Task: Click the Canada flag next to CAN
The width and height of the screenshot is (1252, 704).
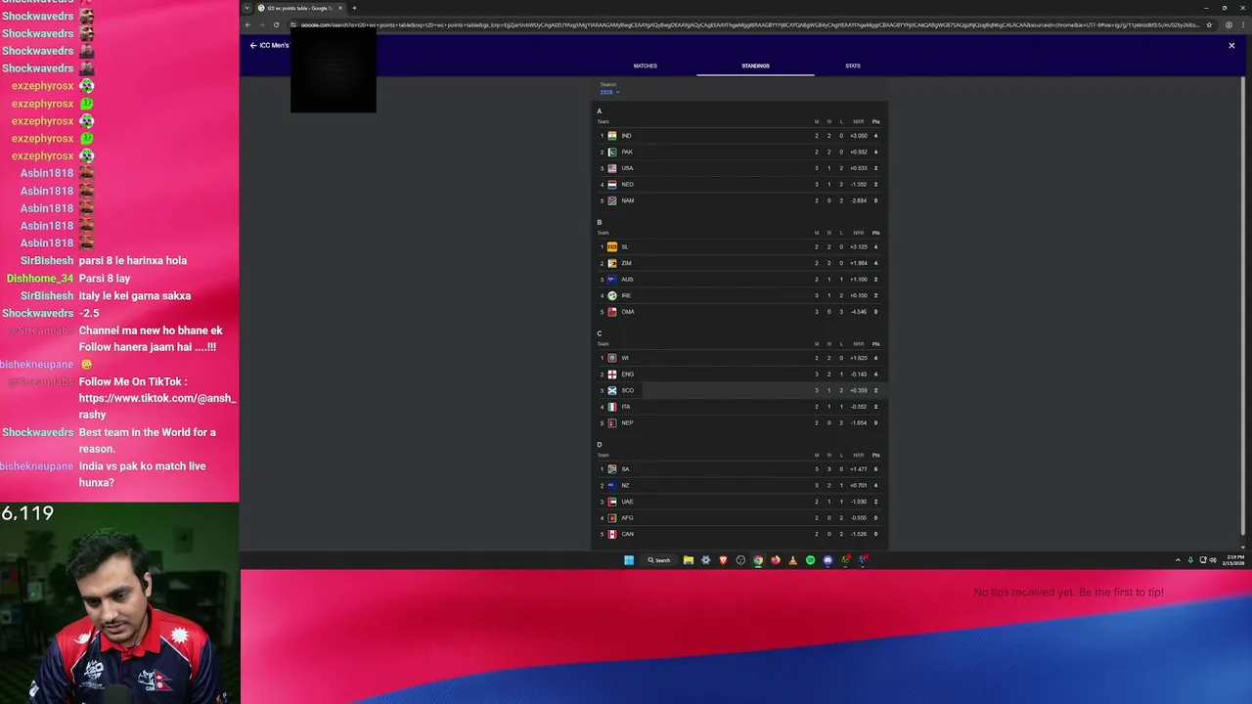Action: point(612,534)
